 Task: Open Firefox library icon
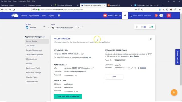pyautogui.click(x=164, y=10)
